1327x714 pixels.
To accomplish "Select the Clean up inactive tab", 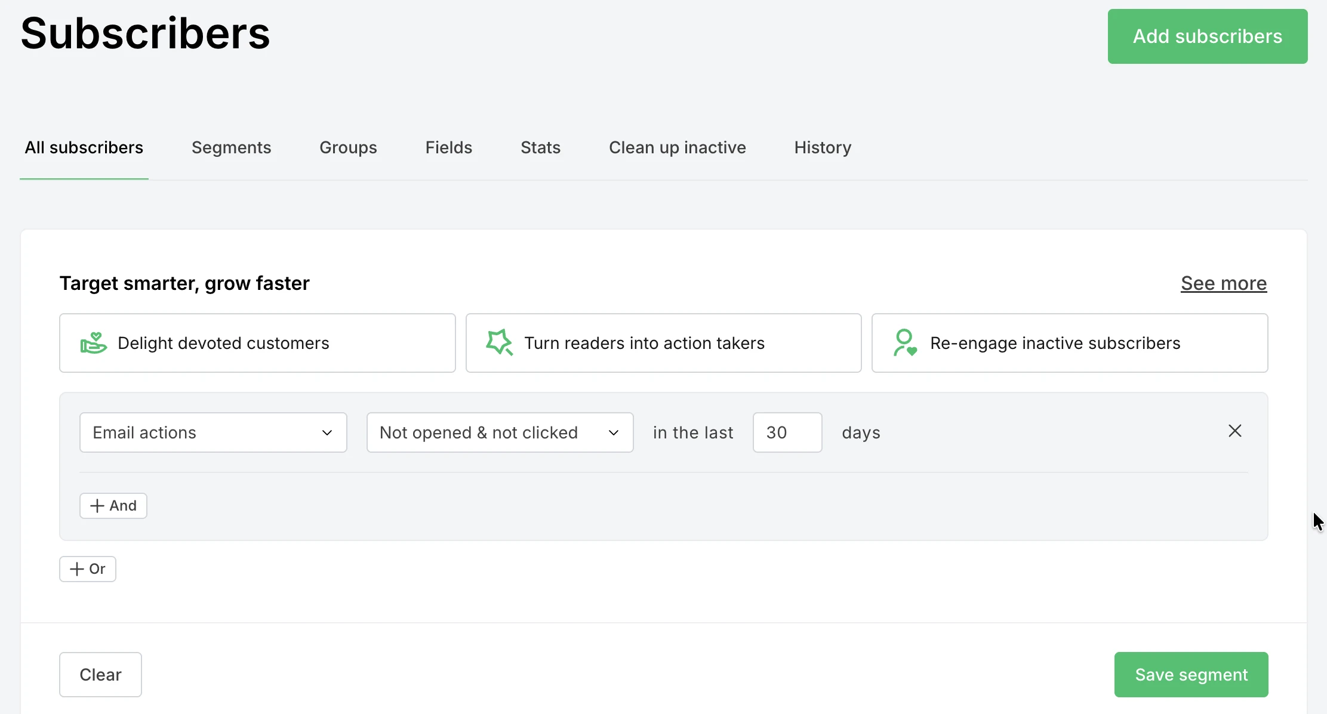I will 677,147.
